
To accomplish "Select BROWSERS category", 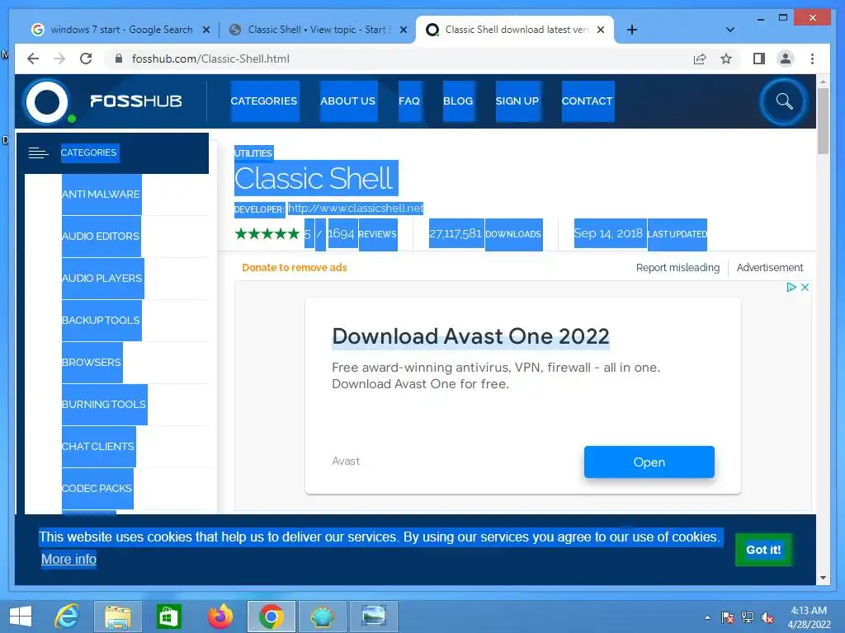I will coord(92,363).
